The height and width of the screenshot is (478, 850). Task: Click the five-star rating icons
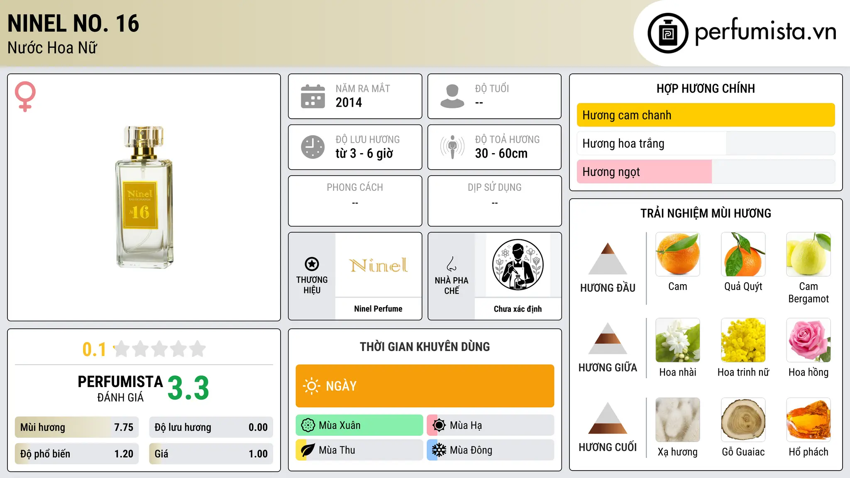(160, 349)
